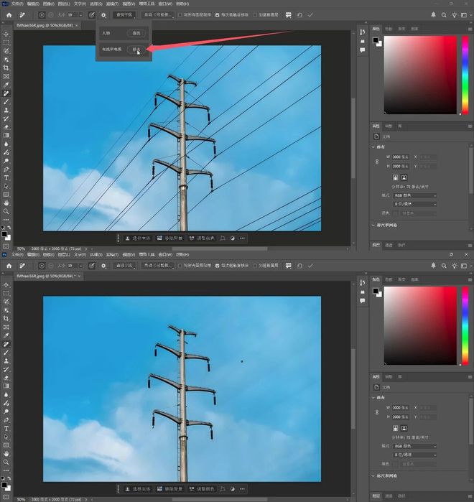Screen dimensions: 474x502
Task: Click 移除背景 in lower contextual taskbar
Action: 170,489
